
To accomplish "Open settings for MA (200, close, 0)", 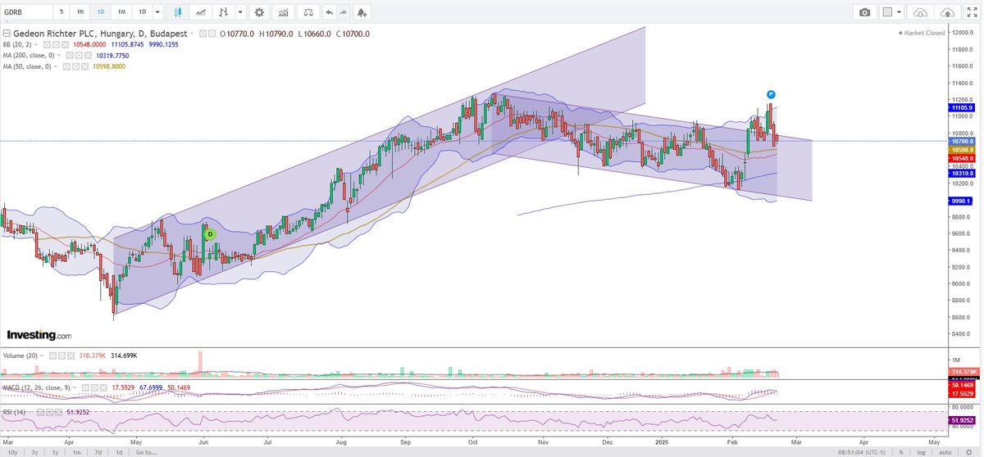I will (x=79, y=56).
